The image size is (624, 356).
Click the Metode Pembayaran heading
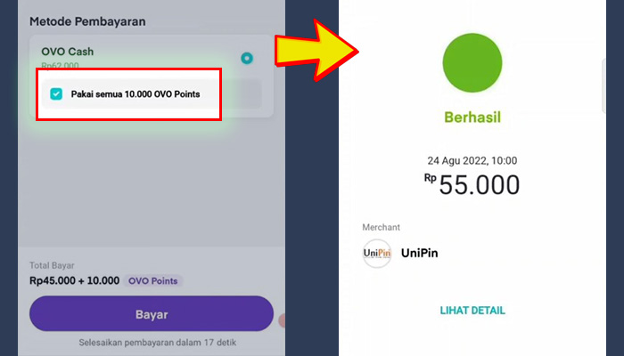click(87, 21)
